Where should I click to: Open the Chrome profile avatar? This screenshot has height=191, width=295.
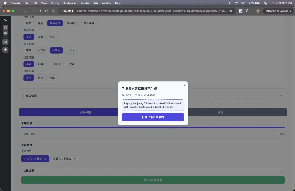pos(258,11)
